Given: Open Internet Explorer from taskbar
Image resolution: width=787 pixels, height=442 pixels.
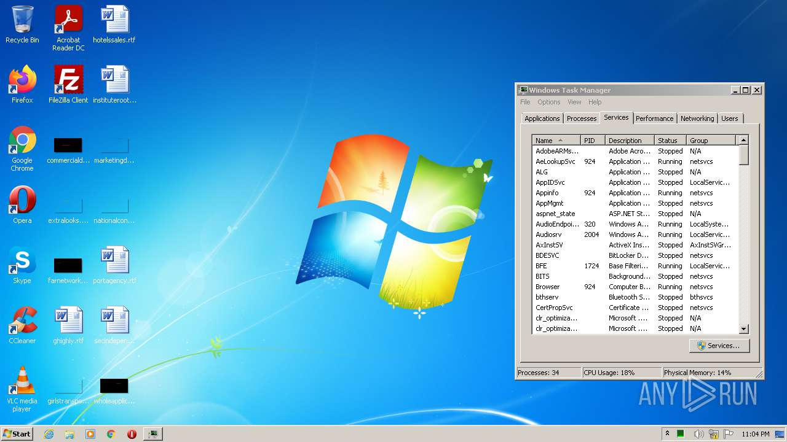Looking at the screenshot, I should [49, 434].
